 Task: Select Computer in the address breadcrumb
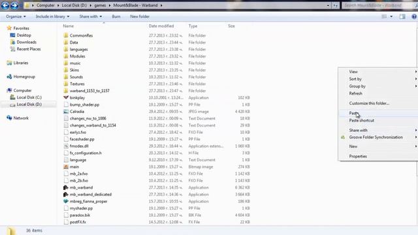[x=45, y=5]
